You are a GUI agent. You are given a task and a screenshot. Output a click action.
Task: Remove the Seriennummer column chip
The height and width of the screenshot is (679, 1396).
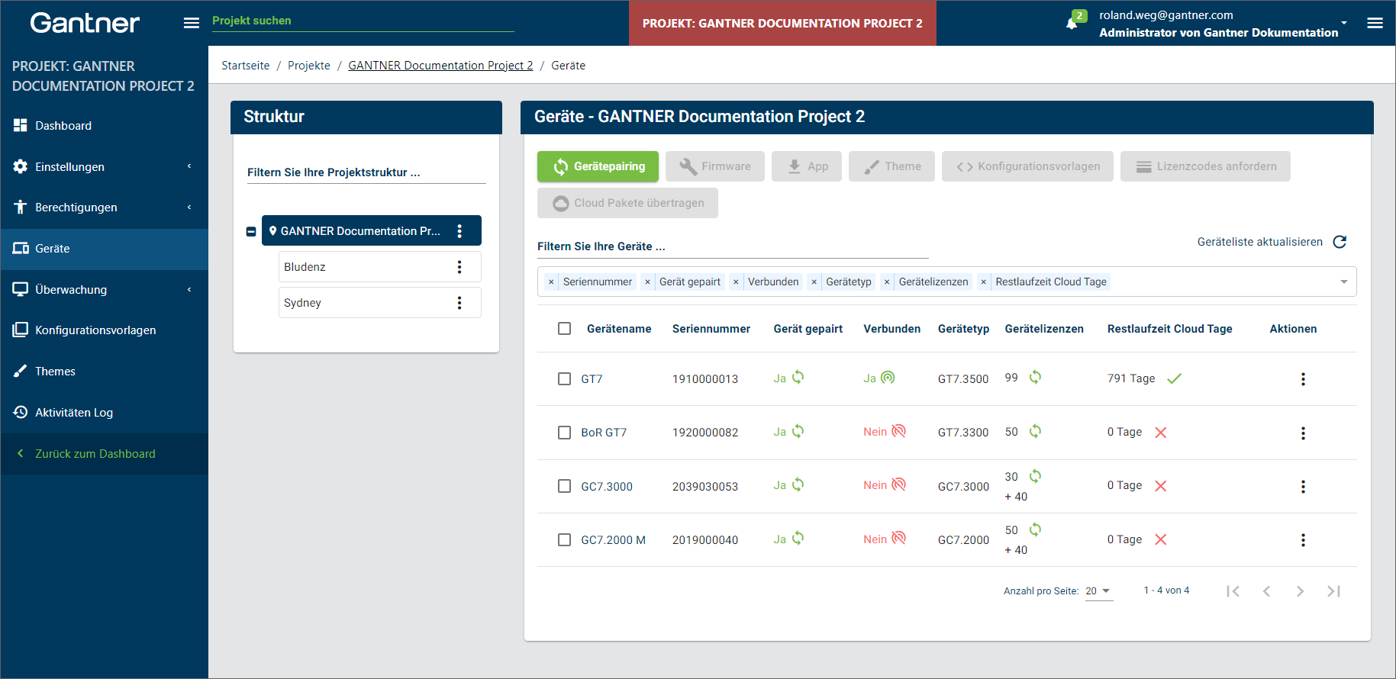point(551,282)
